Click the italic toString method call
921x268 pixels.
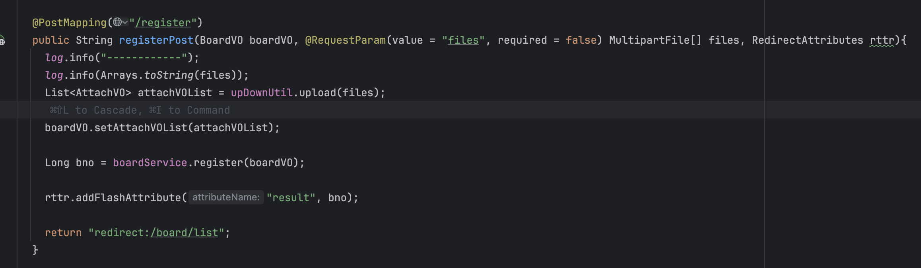(169, 75)
